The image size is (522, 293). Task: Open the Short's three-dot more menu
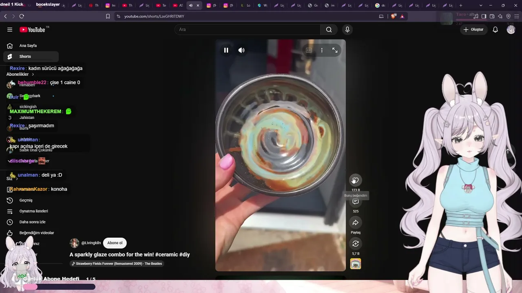coord(322,50)
